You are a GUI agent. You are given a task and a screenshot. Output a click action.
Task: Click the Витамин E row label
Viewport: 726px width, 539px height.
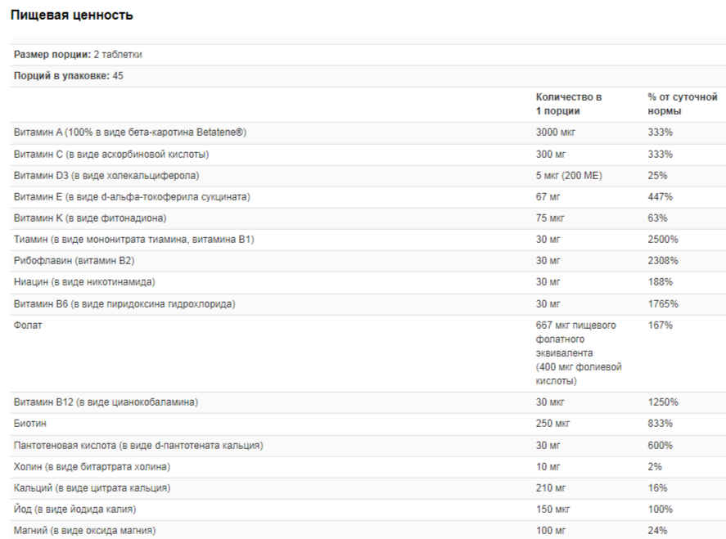(x=132, y=197)
